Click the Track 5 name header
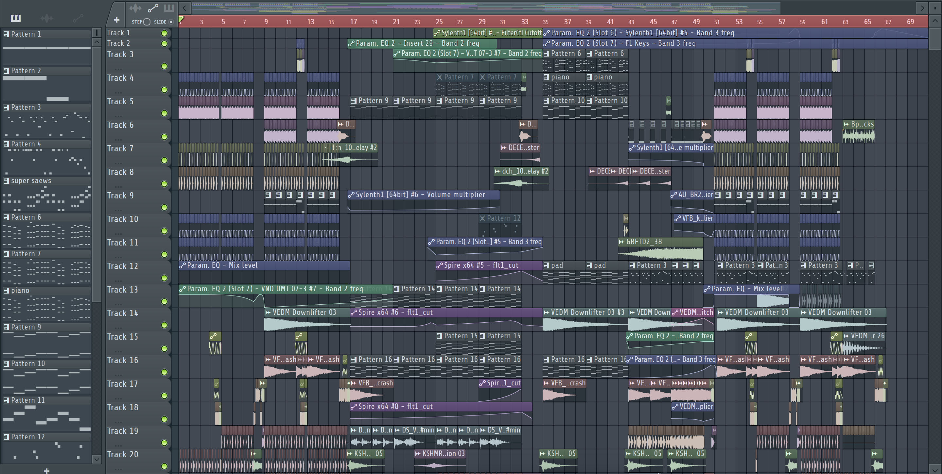942x474 pixels. 120,101
